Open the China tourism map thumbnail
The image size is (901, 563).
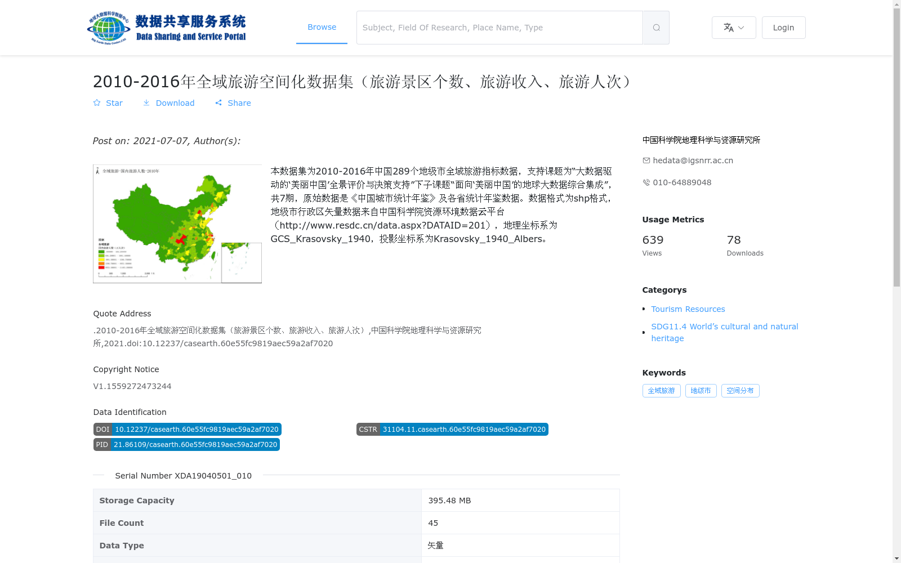[177, 224]
